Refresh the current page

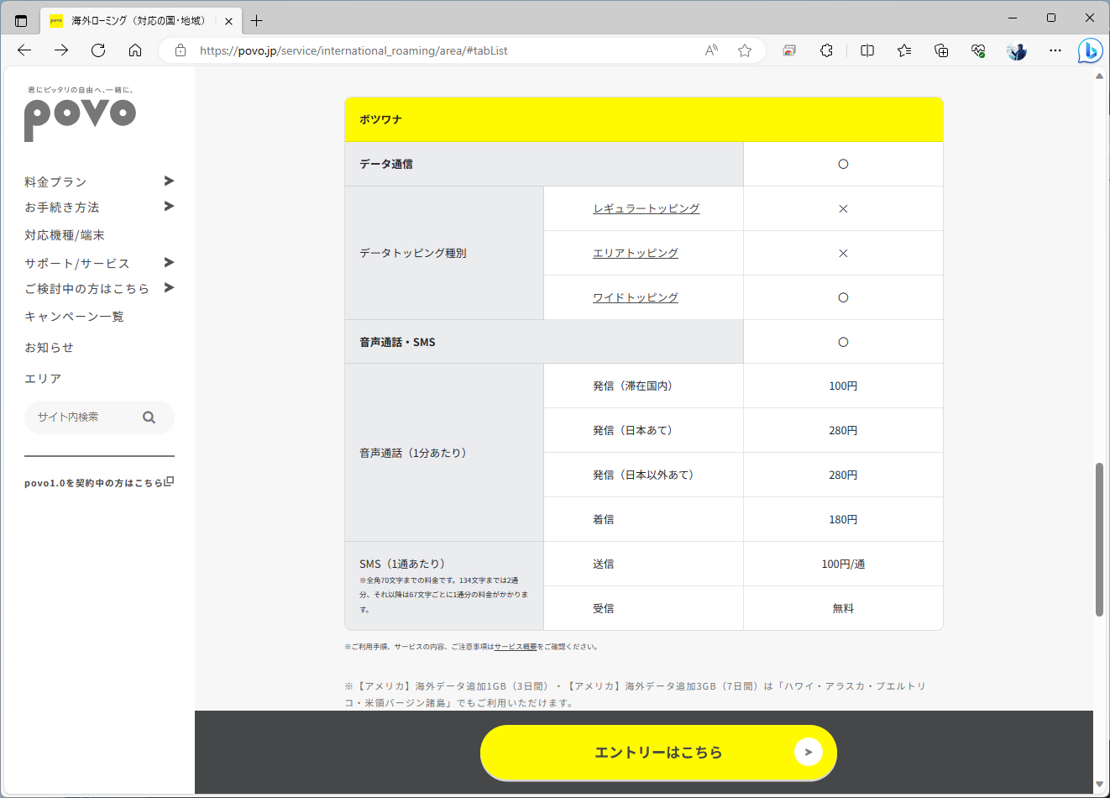(x=98, y=50)
